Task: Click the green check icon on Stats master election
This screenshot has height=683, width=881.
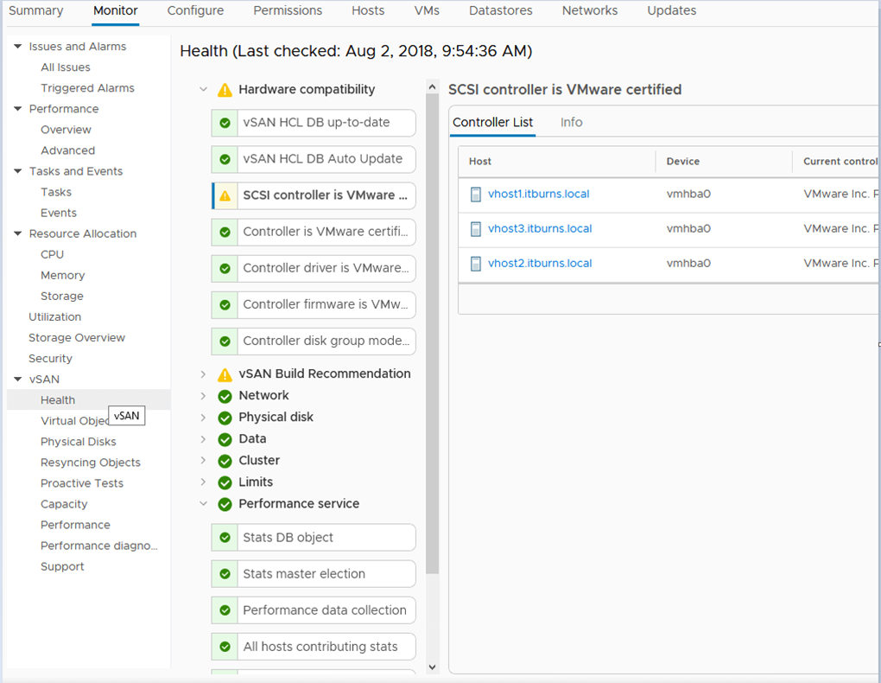Action: [224, 573]
